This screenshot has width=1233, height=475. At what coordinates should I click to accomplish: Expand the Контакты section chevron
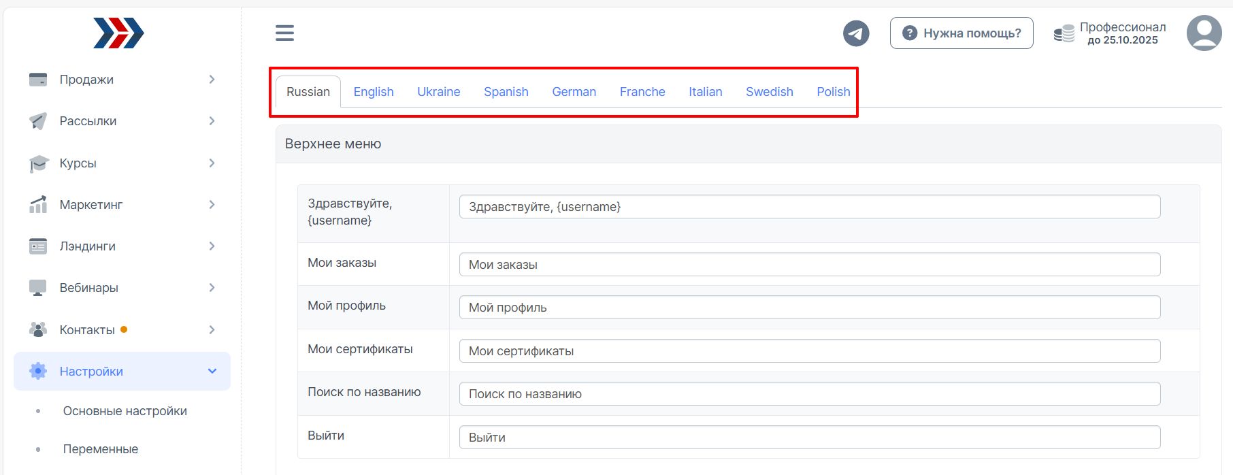[212, 330]
